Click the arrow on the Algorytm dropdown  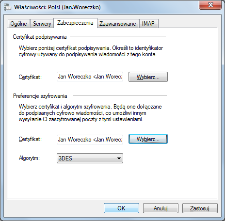coord(119,158)
